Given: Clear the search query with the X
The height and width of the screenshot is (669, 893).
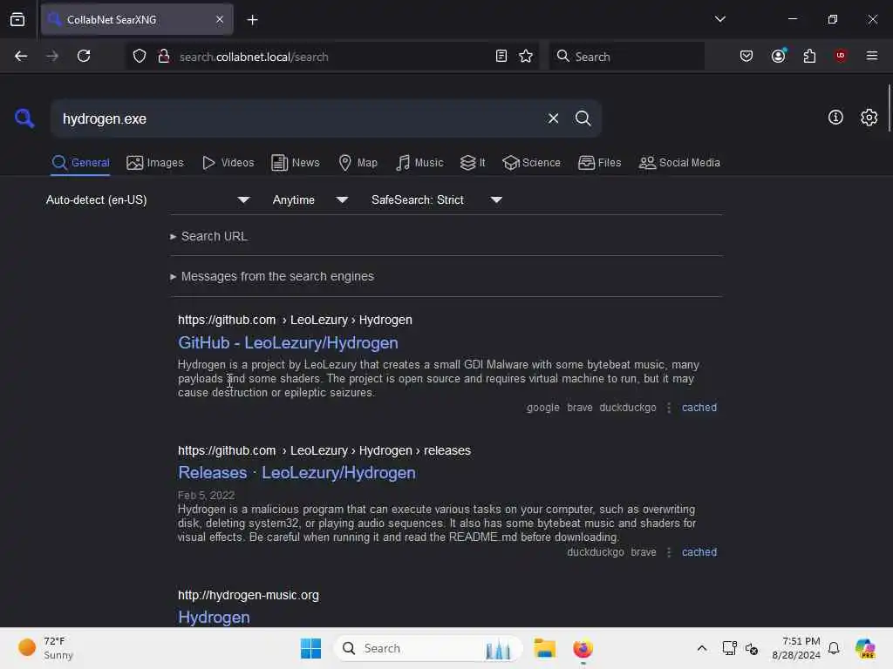Looking at the screenshot, I should point(553,118).
